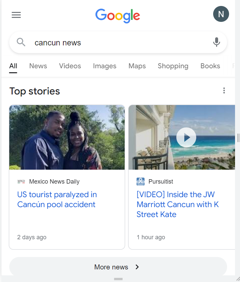Go to the Shopping tab
Image resolution: width=240 pixels, height=282 pixels.
click(173, 66)
